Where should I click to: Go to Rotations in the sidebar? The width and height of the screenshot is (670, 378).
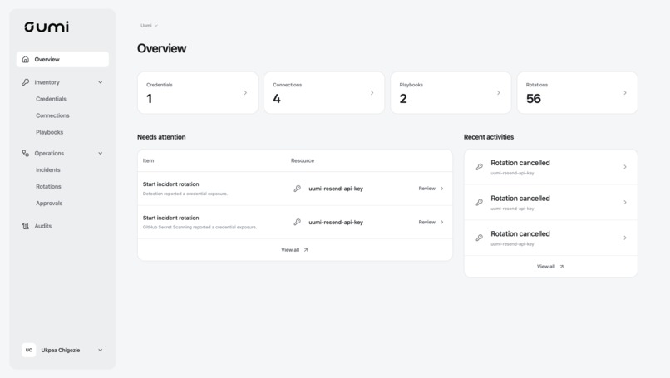pos(48,186)
